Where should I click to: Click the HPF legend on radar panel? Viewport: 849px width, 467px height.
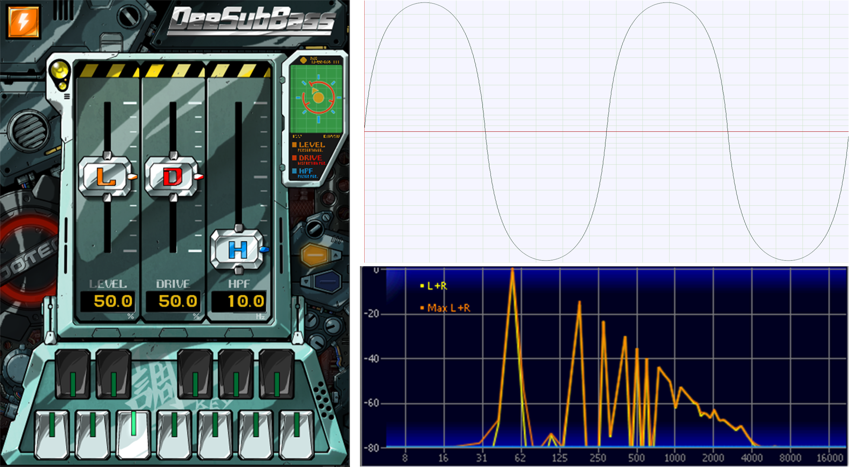(x=305, y=173)
